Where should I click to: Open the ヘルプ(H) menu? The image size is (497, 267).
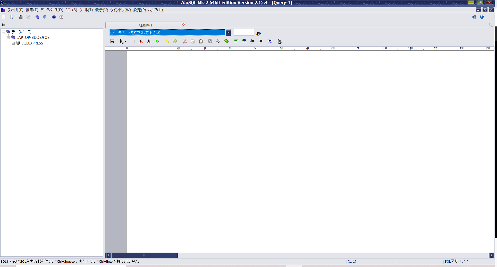[156, 10]
